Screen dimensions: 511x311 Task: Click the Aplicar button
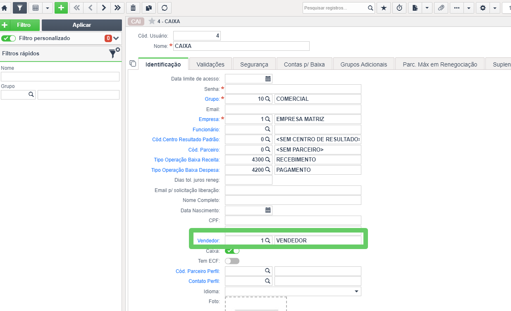pyautogui.click(x=82, y=25)
